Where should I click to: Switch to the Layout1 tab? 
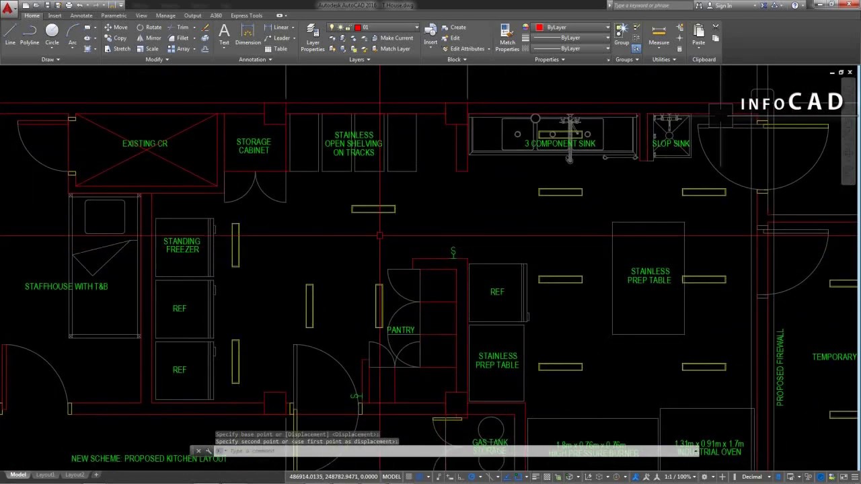[45, 475]
